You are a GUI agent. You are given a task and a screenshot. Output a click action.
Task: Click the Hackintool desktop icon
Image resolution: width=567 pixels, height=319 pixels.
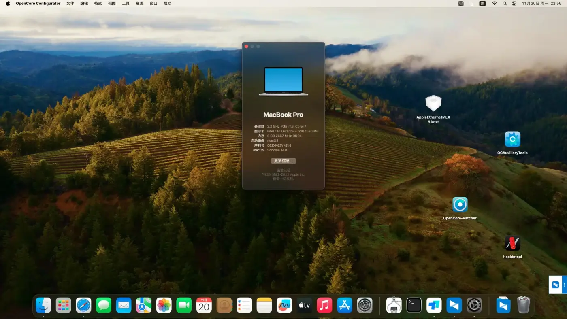512,243
